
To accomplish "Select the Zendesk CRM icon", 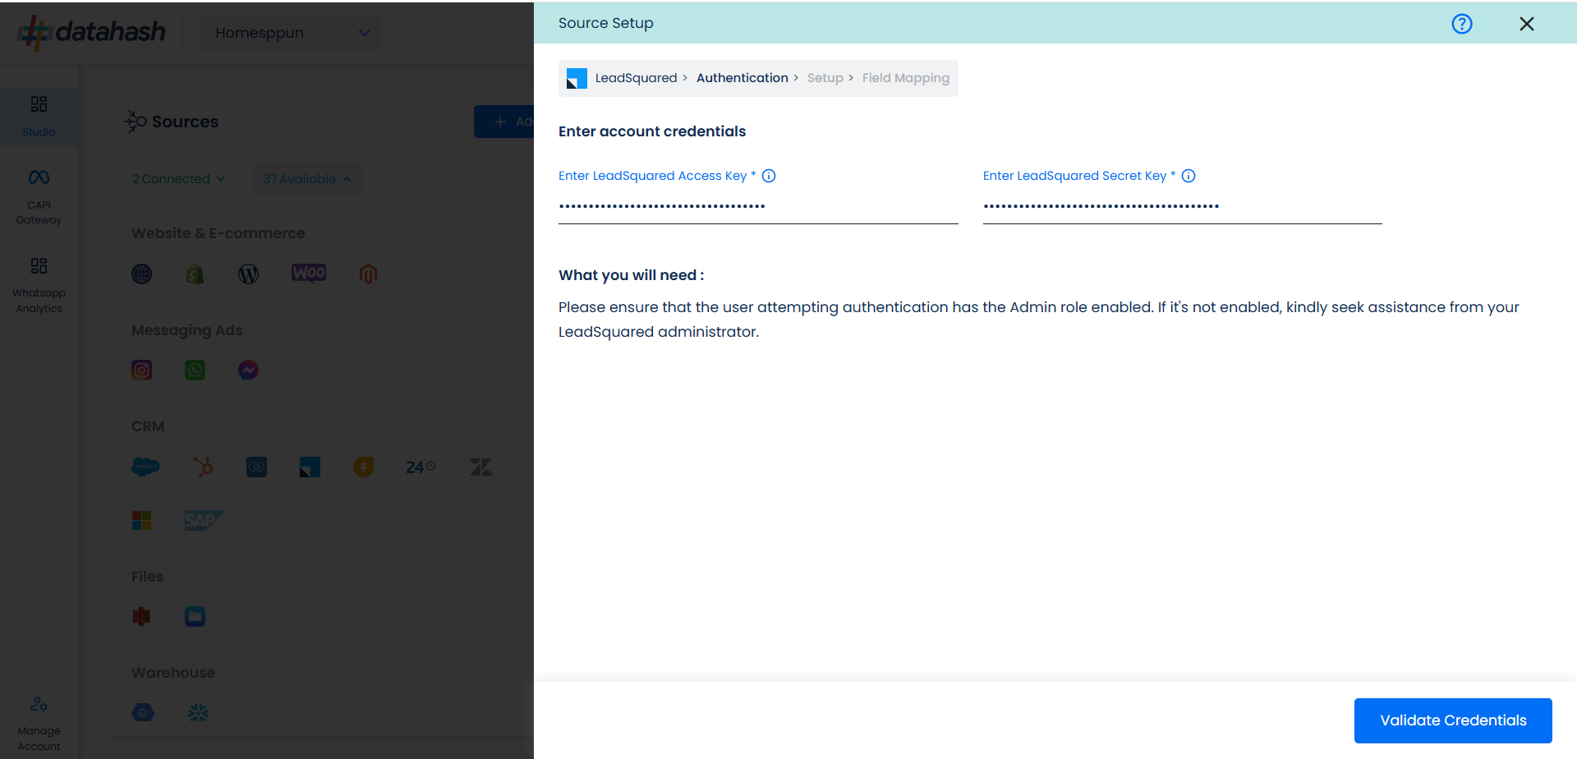I will pyautogui.click(x=480, y=467).
